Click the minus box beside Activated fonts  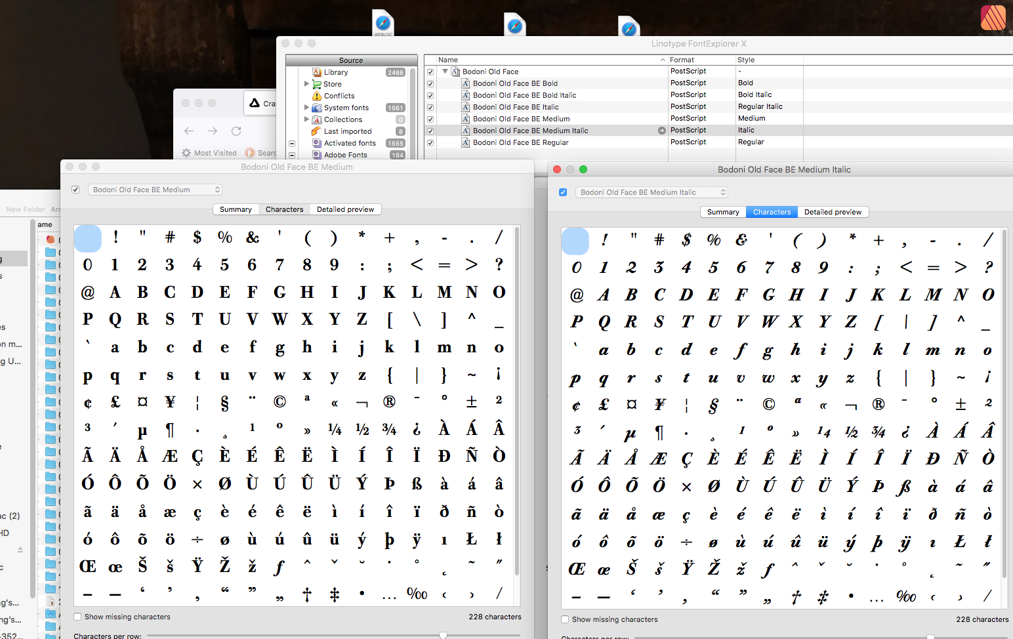point(292,143)
